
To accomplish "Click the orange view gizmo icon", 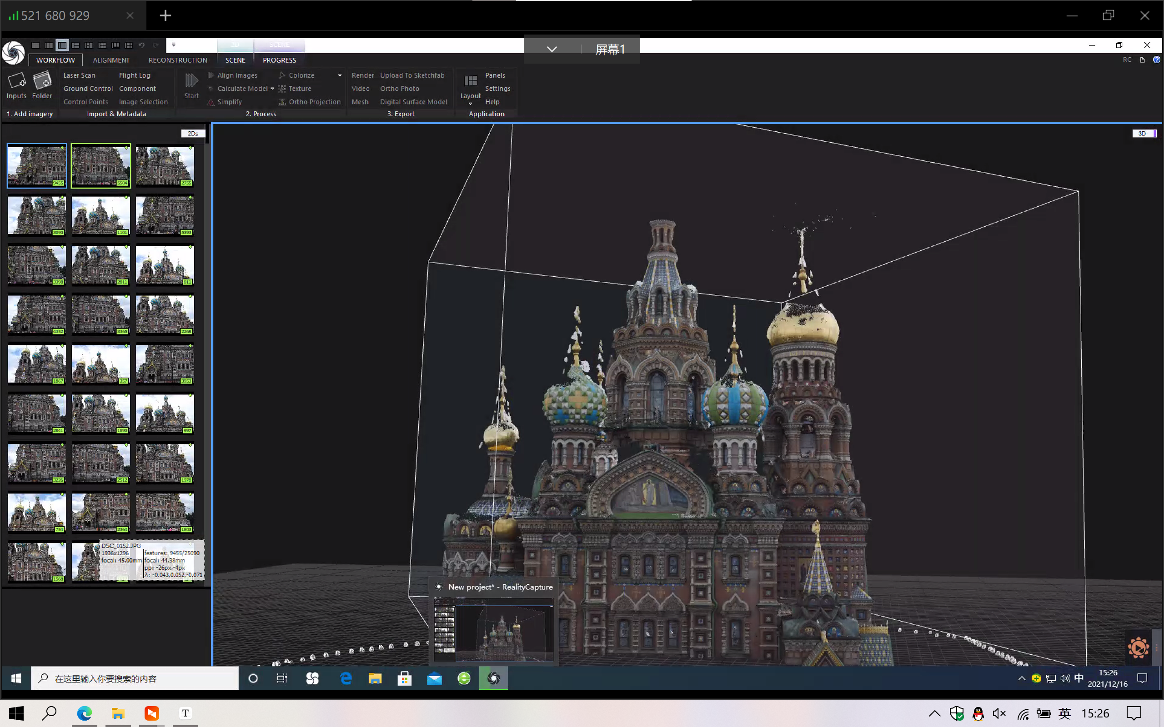I will [x=1138, y=648].
